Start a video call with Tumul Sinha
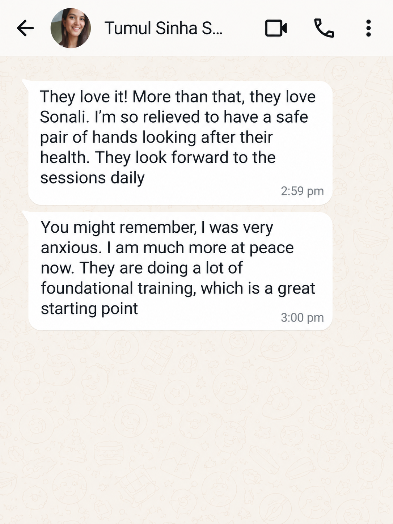Viewport: 393px width, 524px height. coord(276,28)
